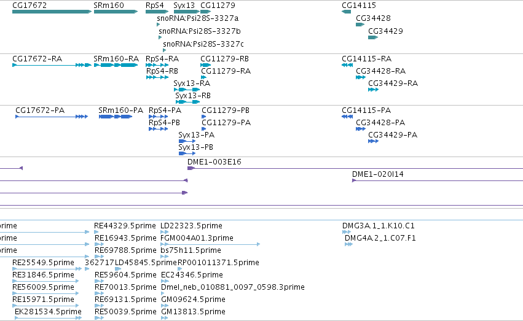Click the SRm160-RA transcript glyph

(116, 65)
